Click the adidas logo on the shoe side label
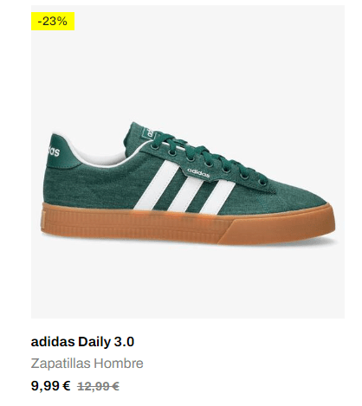 point(198,172)
